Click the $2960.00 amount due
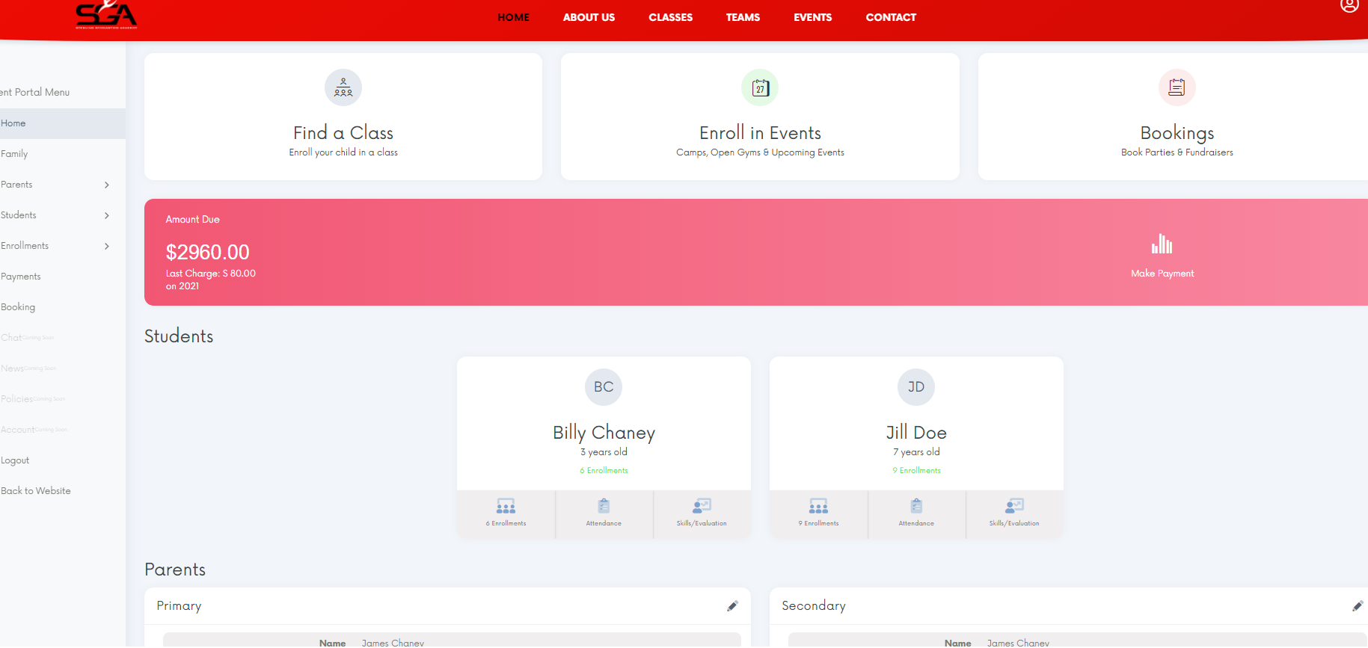 pyautogui.click(x=207, y=252)
